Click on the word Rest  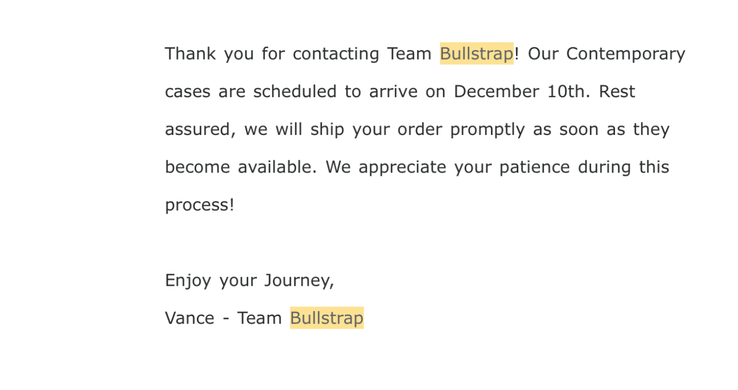click(617, 92)
